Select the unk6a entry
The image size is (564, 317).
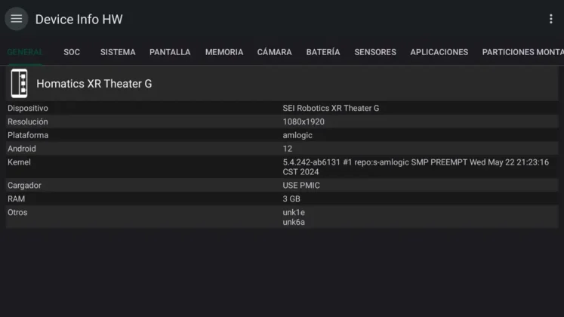(x=294, y=222)
